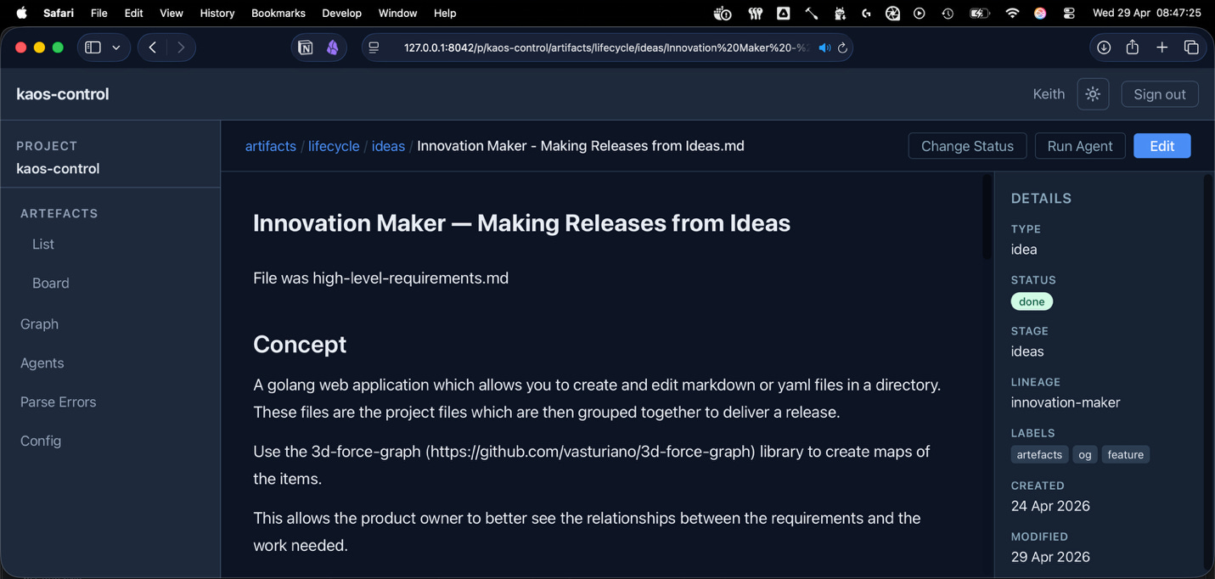Open the Apple menu
This screenshot has height=579, width=1215.
coord(22,13)
